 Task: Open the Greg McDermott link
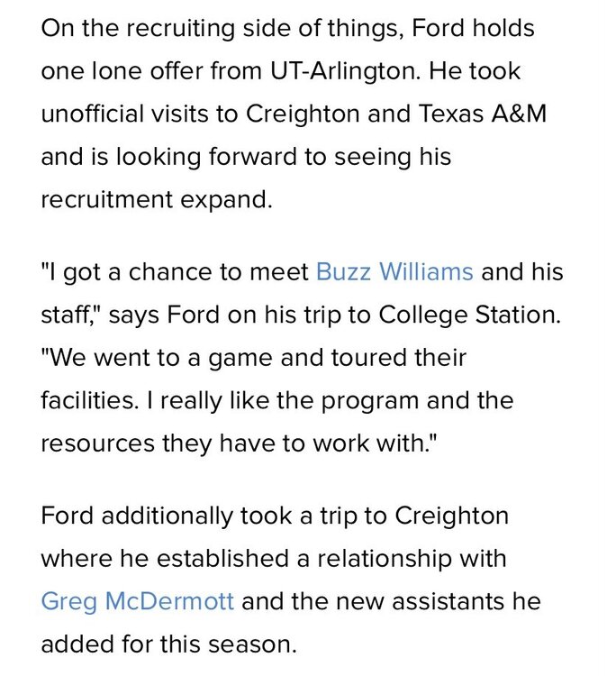click(x=138, y=601)
